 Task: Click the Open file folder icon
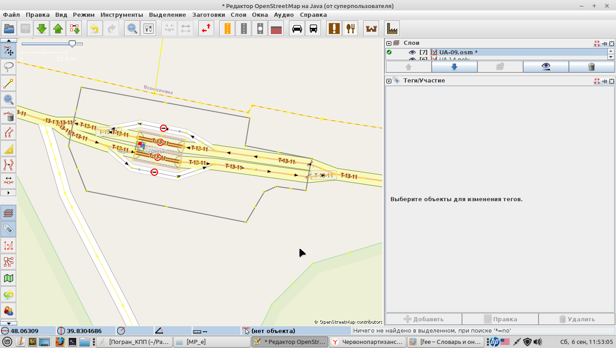coord(9,29)
